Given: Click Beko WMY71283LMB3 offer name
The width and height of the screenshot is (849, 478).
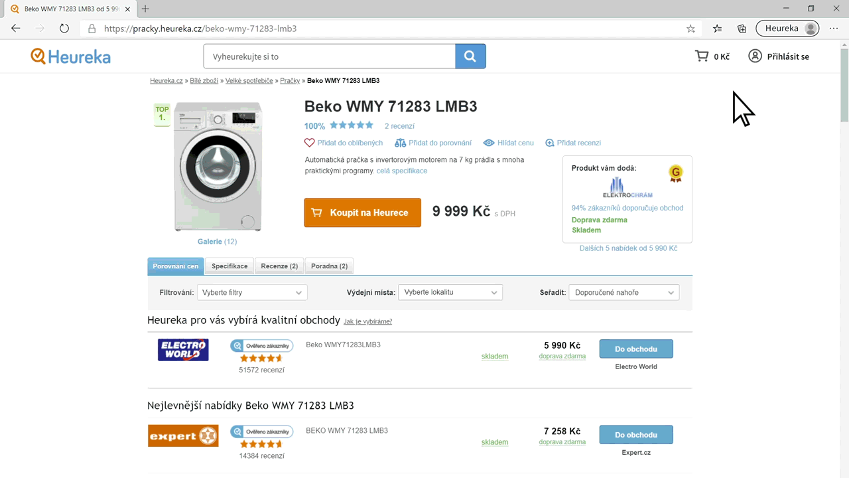Looking at the screenshot, I should click(x=343, y=345).
